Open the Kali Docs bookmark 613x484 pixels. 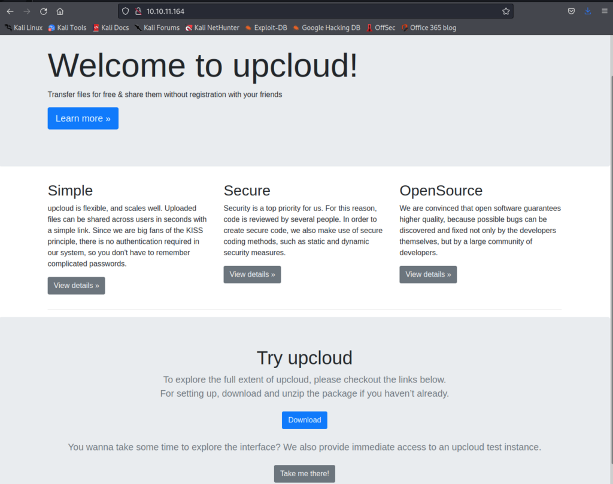tap(111, 27)
